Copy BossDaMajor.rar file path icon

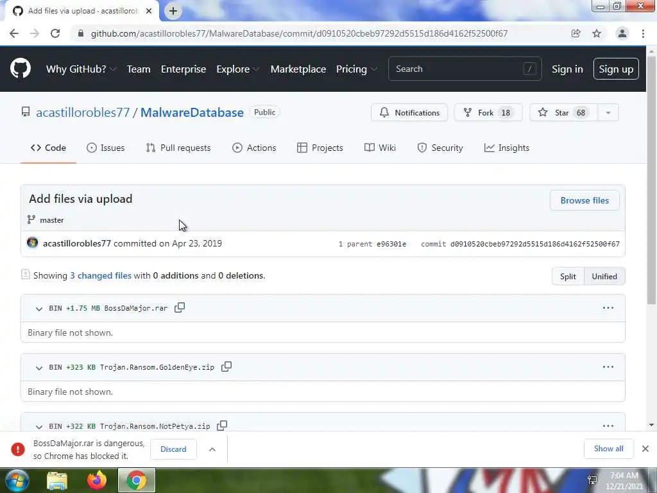(x=180, y=307)
